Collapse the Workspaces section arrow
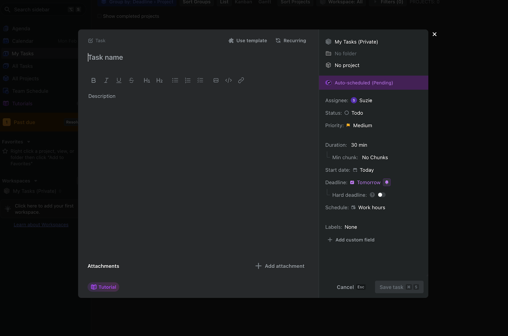This screenshot has height=336, width=508. (36, 181)
